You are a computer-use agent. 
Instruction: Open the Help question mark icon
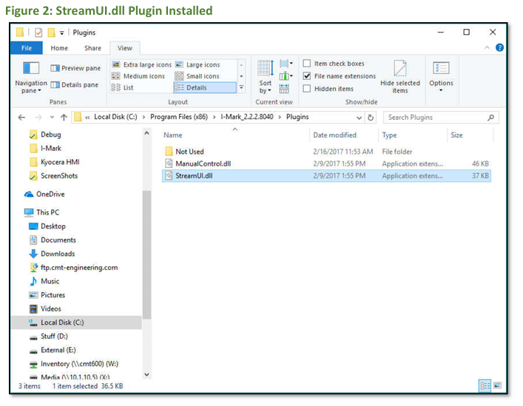[x=499, y=48]
